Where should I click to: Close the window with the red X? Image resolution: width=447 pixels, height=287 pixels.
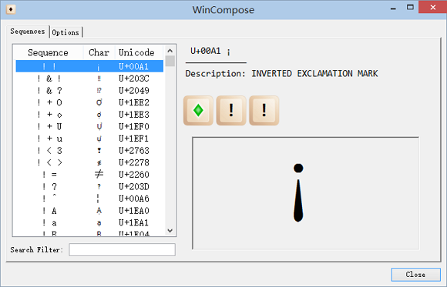(x=433, y=7)
